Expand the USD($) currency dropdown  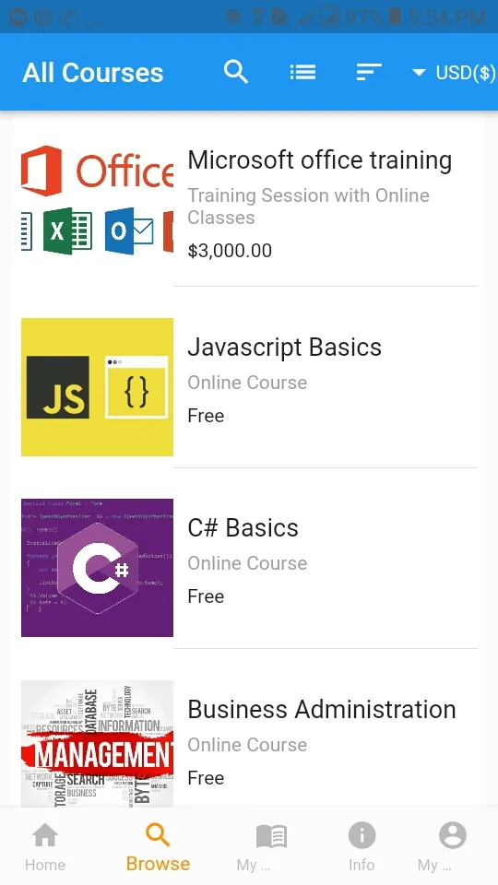click(x=454, y=73)
